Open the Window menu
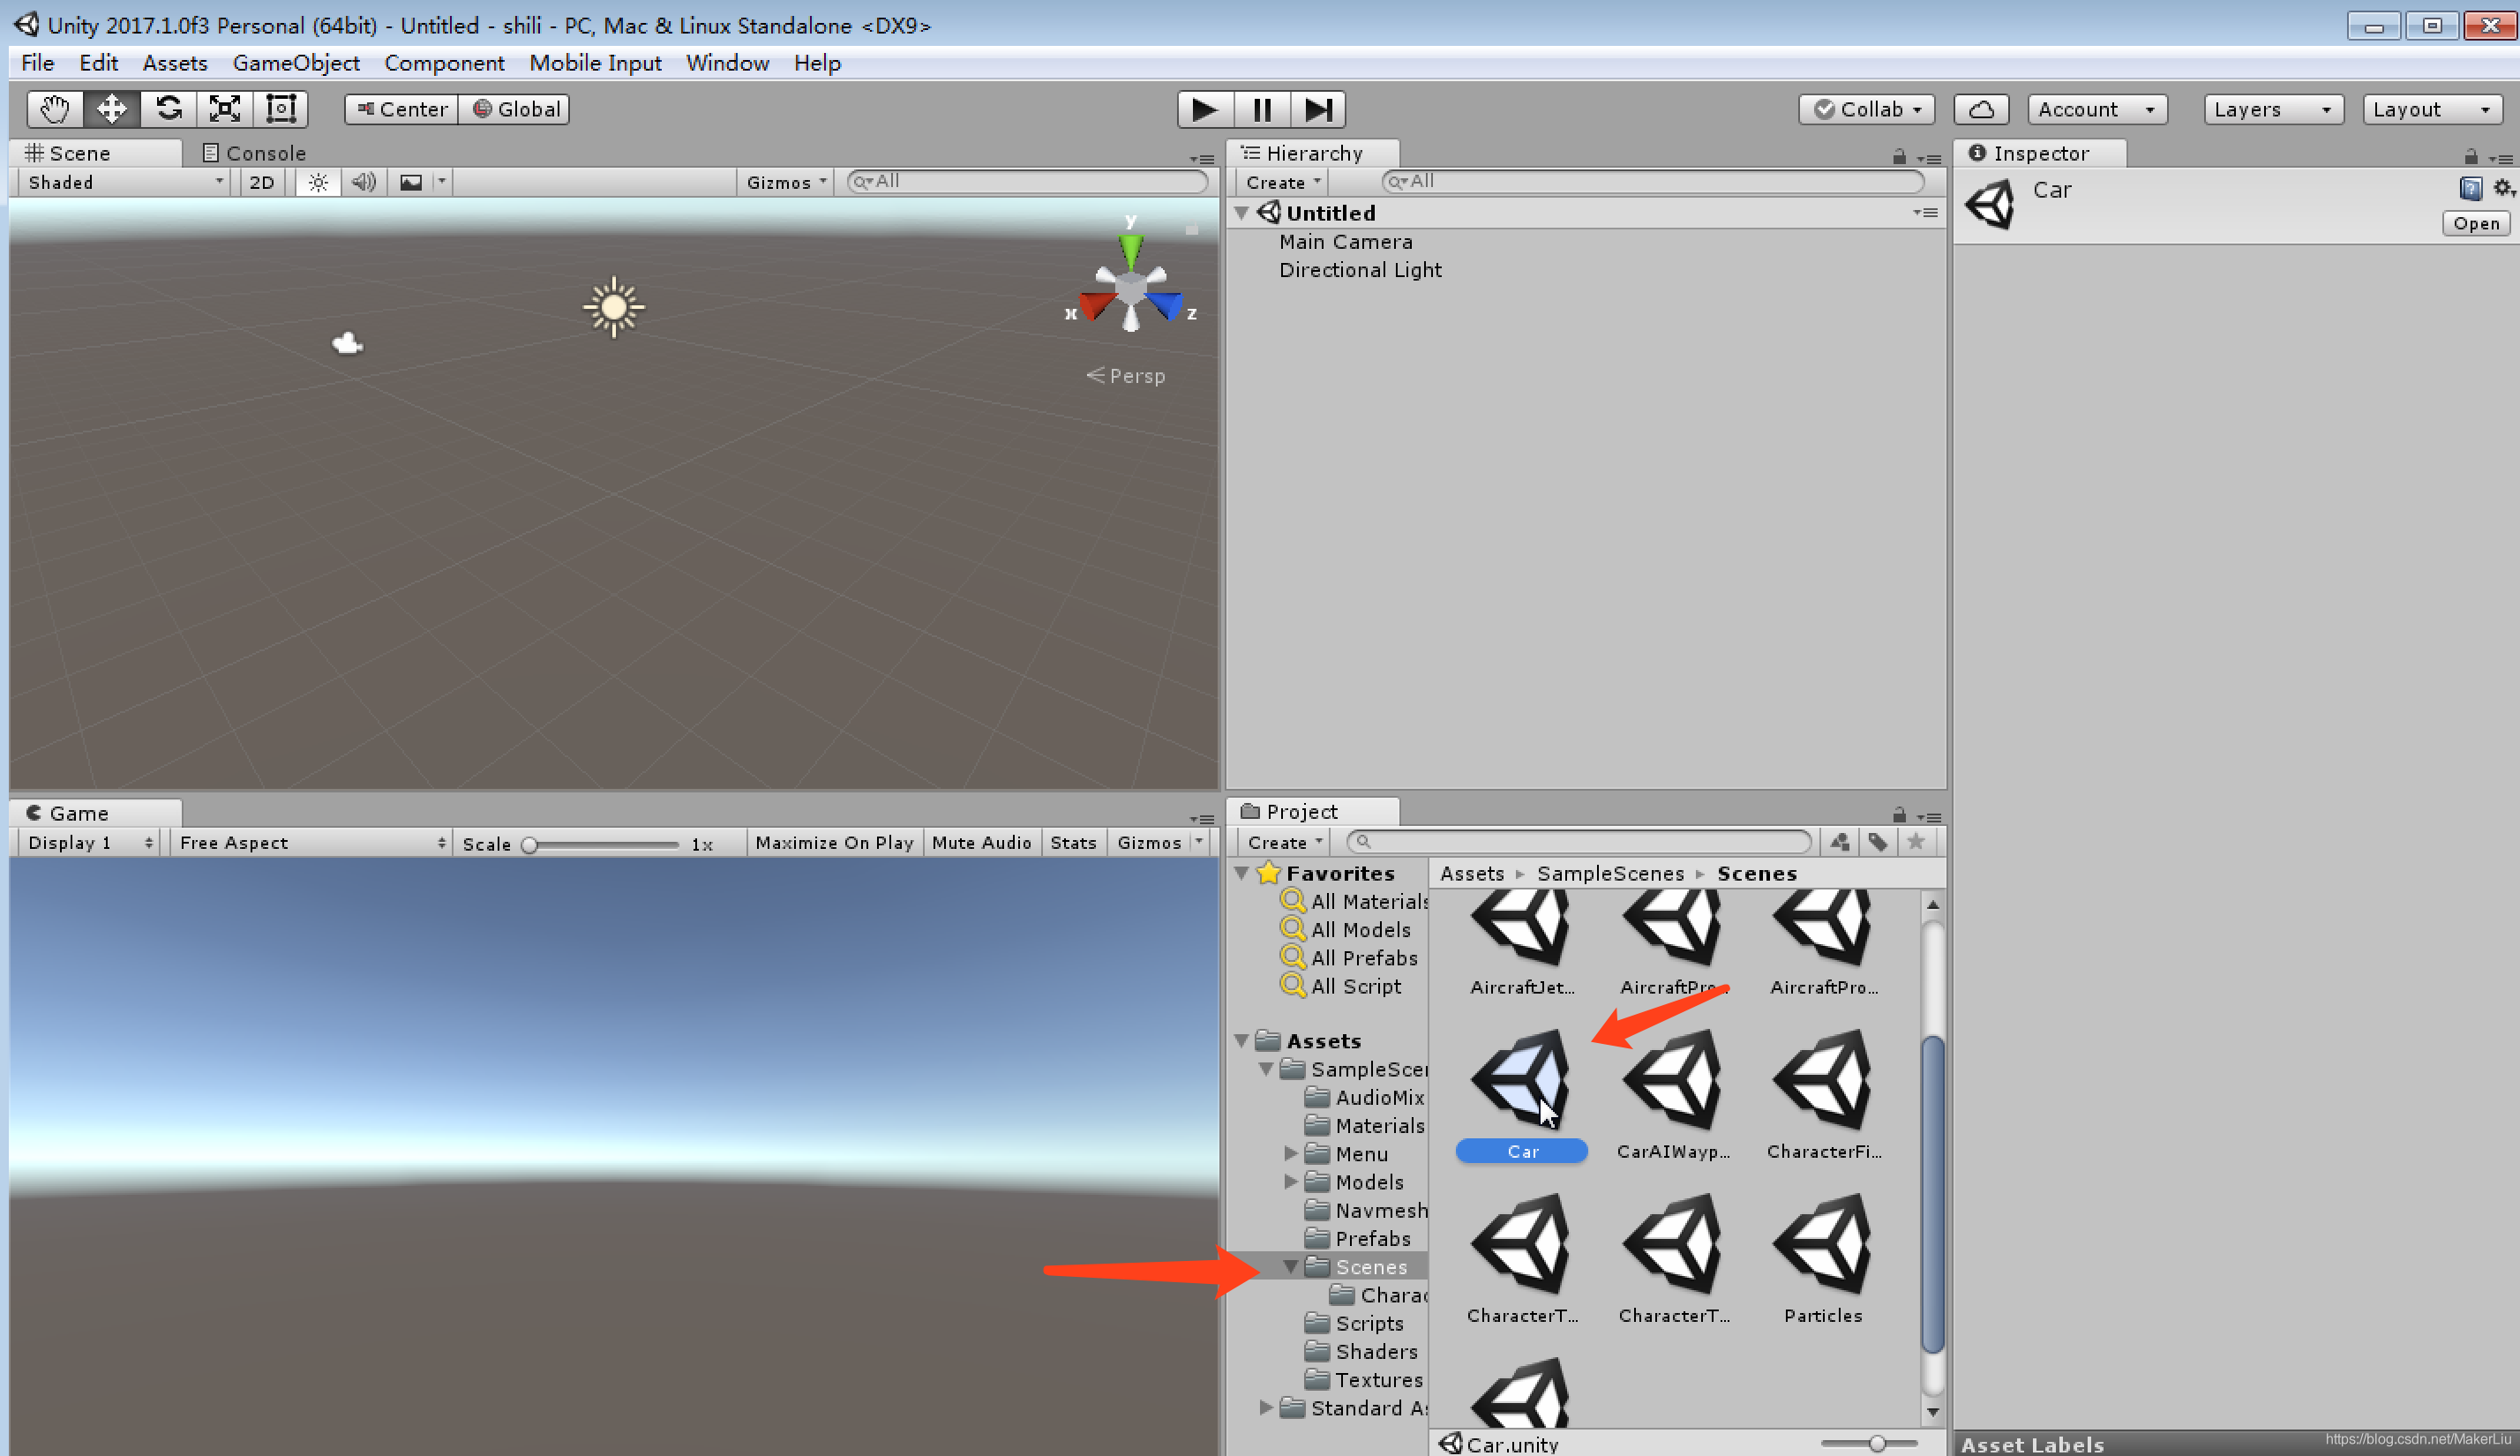Viewport: 2520px width, 1456px height. 727,63
